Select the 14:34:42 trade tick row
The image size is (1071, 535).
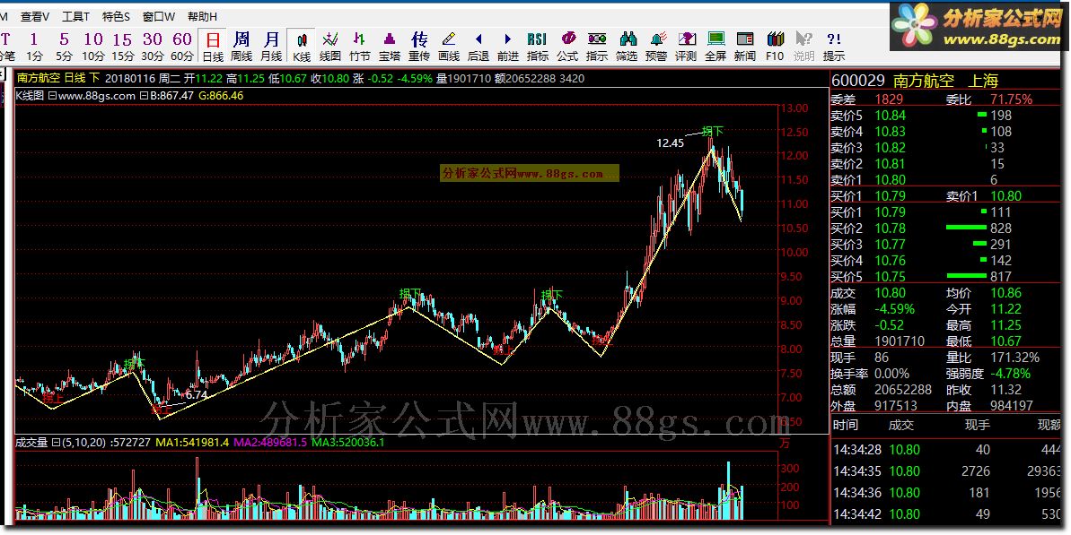(947, 514)
